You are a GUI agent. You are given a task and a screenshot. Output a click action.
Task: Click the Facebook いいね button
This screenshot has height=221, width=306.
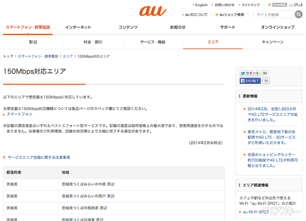250,80
